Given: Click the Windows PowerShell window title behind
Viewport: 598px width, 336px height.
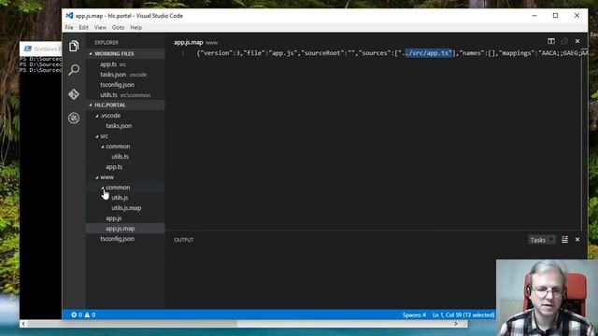Looking at the screenshot, I should click(47, 49).
